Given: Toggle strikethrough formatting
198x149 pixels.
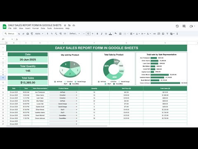Looking at the screenshot, I should click(x=106, y=34).
